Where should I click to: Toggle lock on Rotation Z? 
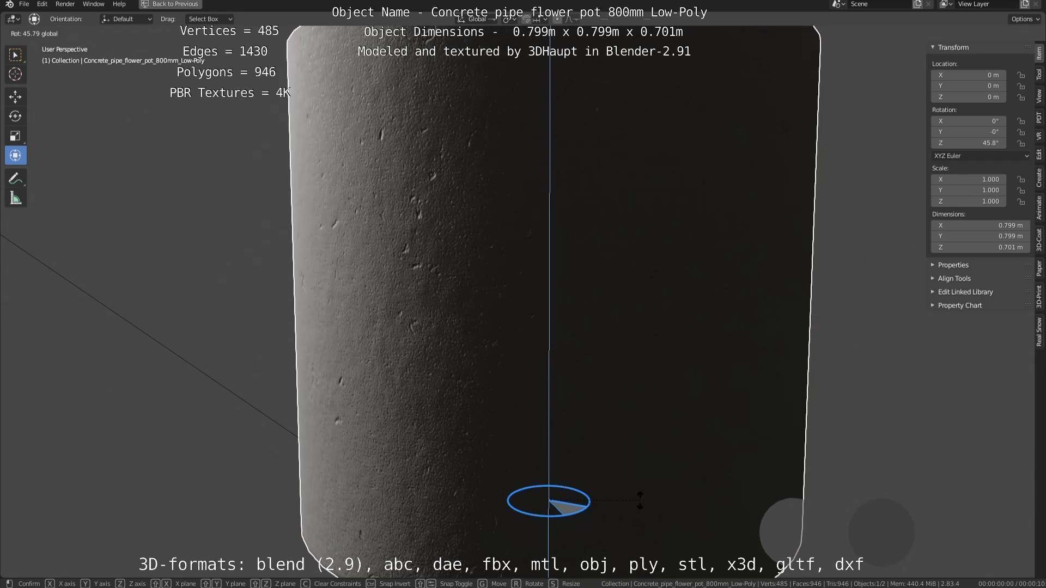coord(1021,143)
